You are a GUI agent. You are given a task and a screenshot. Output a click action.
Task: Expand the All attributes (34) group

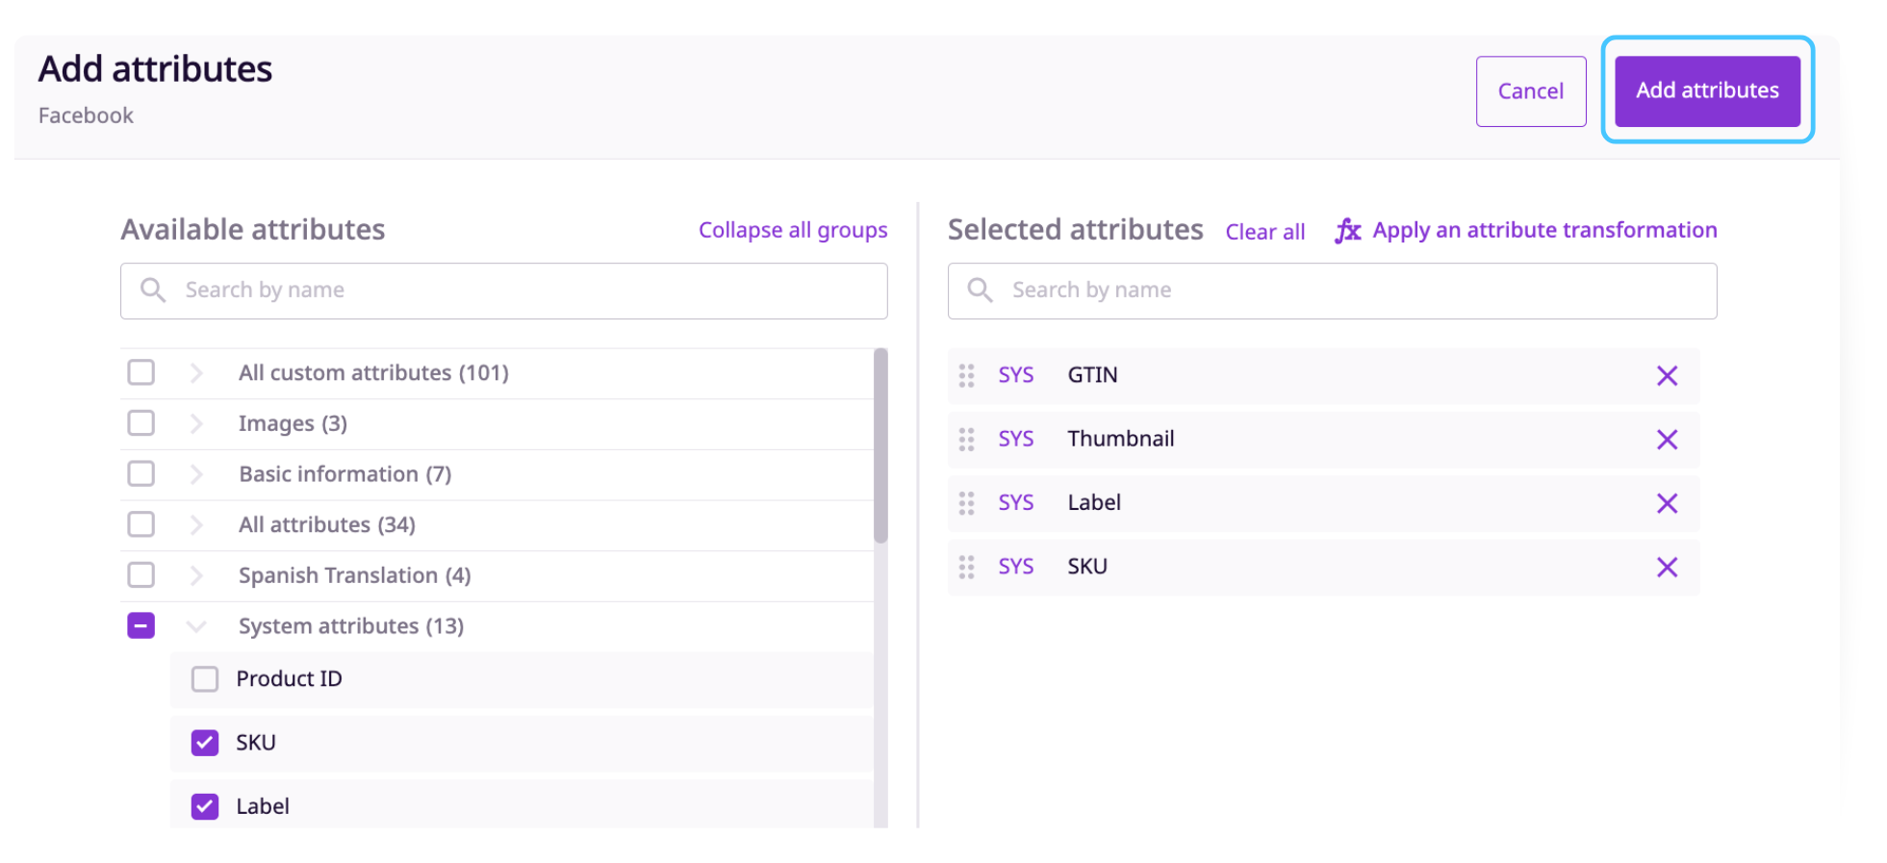196,524
